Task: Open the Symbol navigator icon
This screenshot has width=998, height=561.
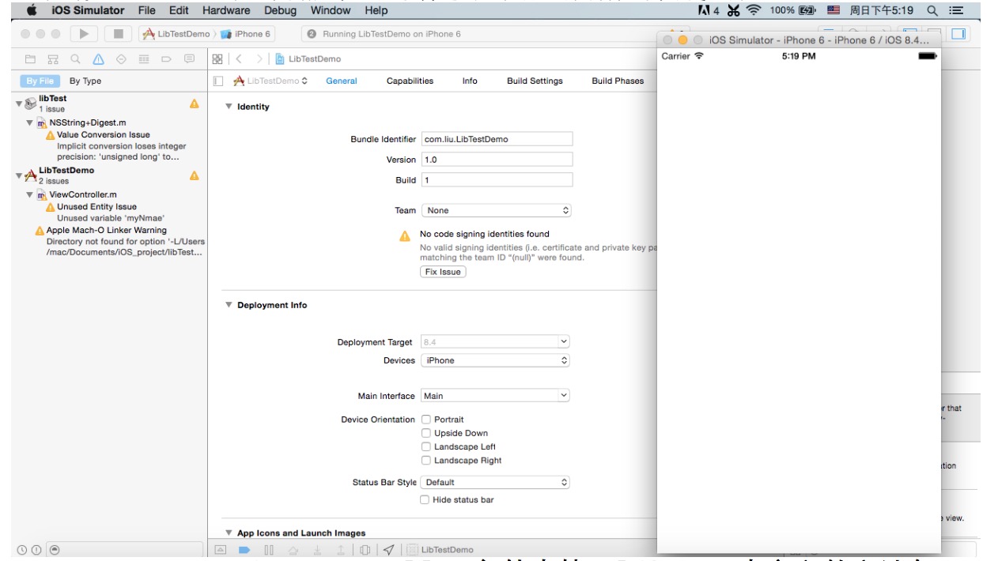Action: [53, 59]
